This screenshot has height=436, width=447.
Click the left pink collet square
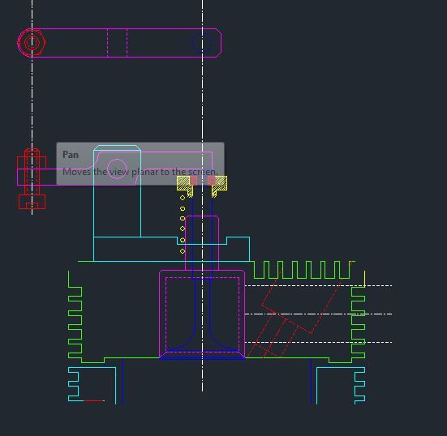(194, 180)
